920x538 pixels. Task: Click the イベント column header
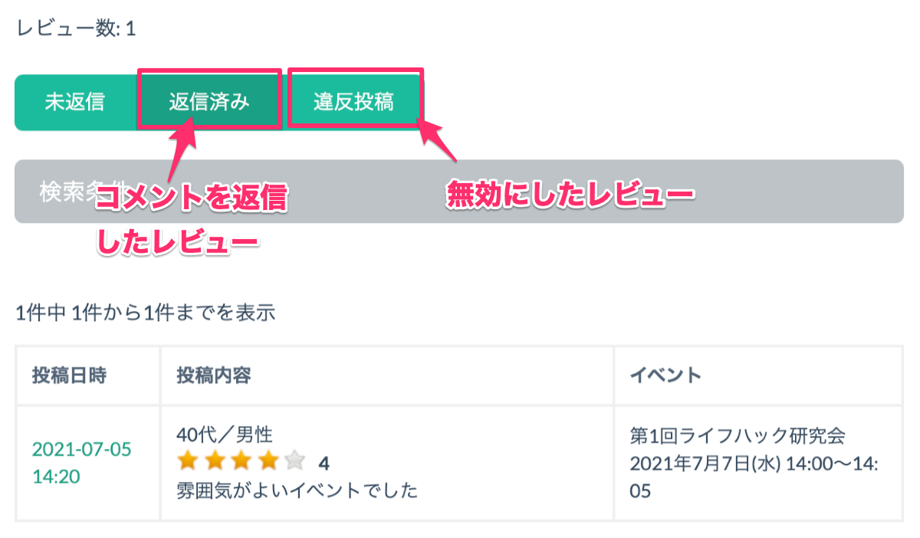tap(665, 375)
